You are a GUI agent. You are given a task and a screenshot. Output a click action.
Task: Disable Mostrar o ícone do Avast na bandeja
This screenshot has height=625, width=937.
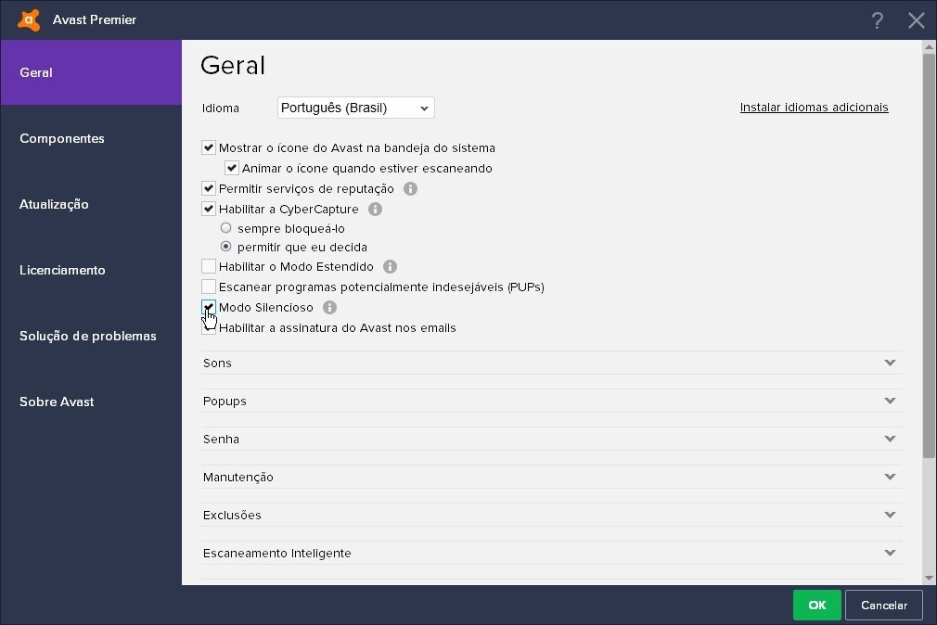point(209,147)
